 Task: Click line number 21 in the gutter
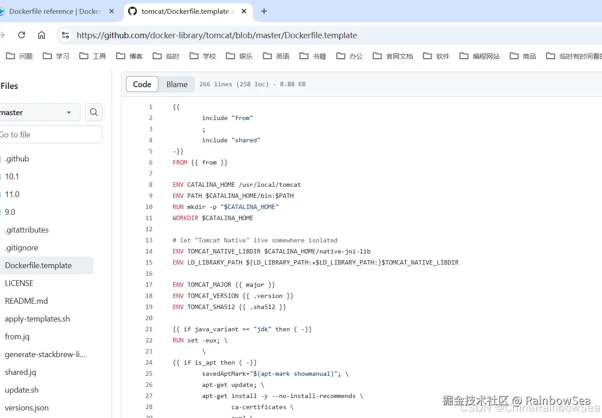[149, 329]
